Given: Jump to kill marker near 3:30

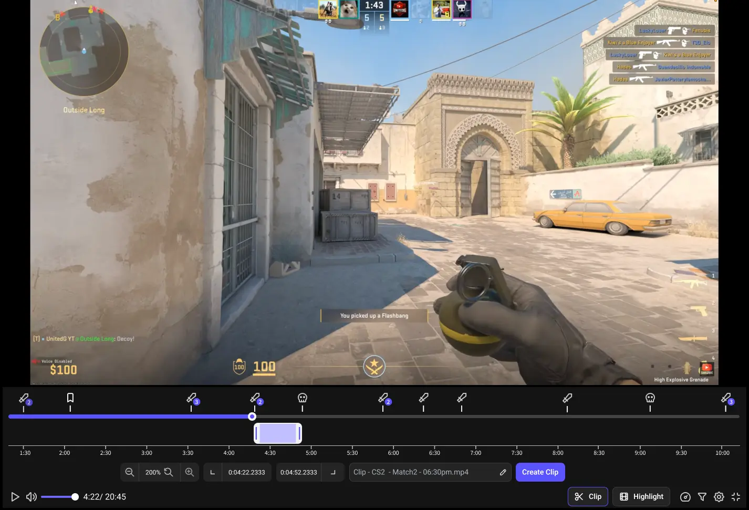Looking at the screenshot, I should pos(192,399).
